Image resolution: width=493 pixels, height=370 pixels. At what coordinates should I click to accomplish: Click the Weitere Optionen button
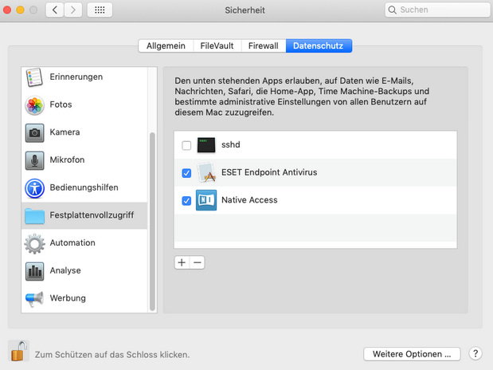412,354
